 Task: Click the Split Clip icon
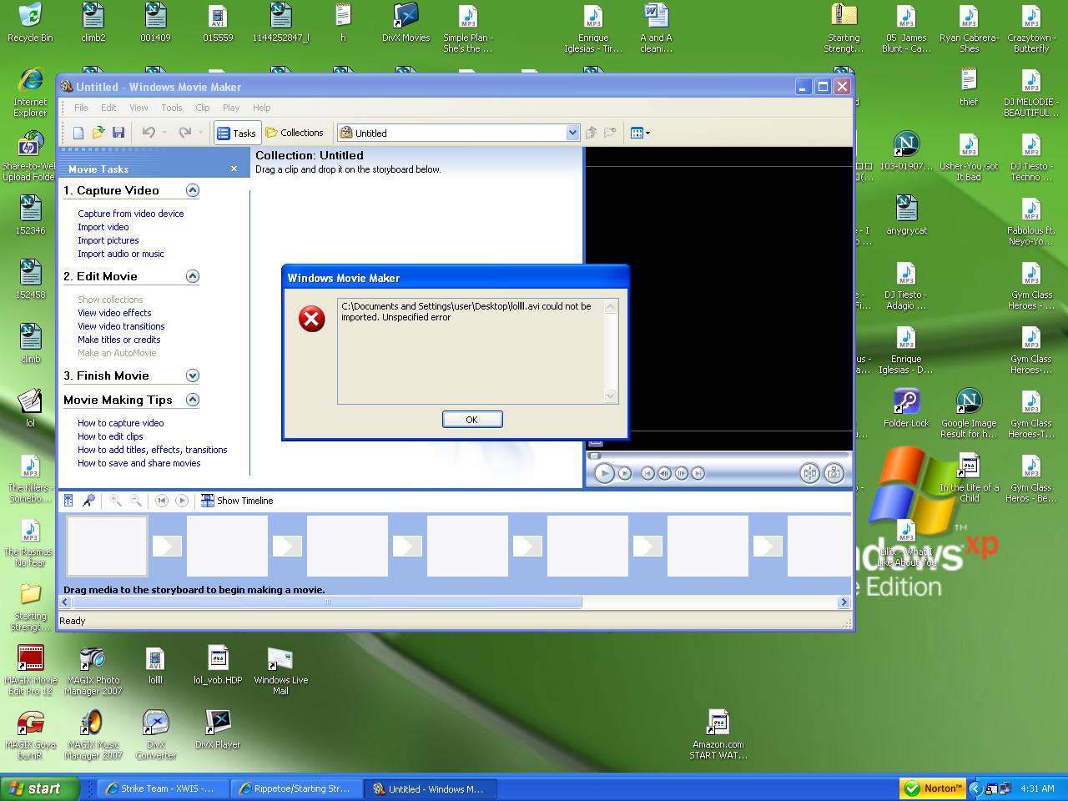point(809,473)
